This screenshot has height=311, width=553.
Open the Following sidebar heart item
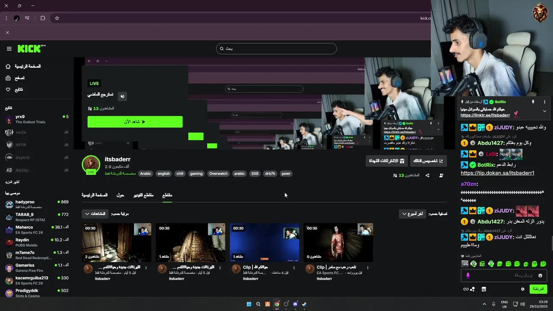click(x=14, y=90)
